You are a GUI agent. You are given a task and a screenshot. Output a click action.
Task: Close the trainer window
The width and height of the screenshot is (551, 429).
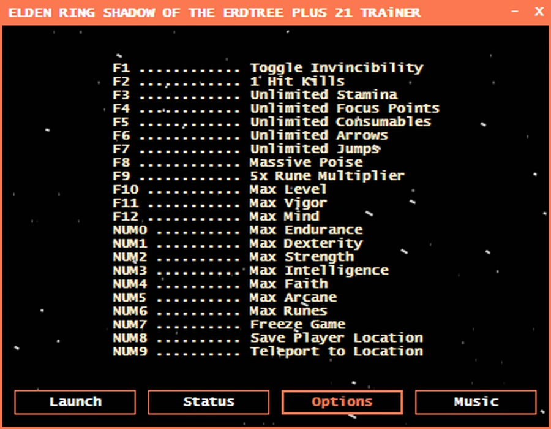539,12
